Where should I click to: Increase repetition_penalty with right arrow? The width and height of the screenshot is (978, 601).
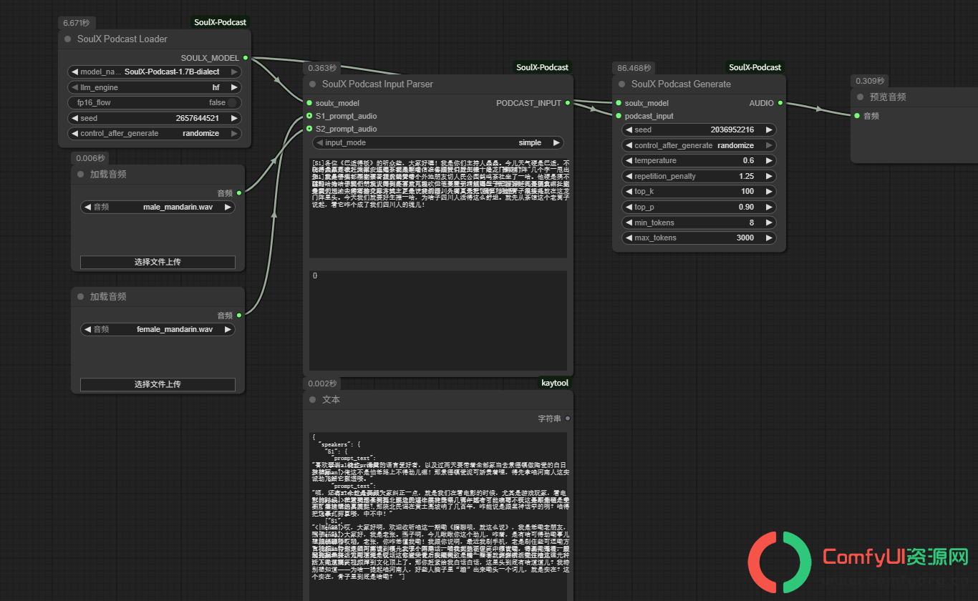[769, 176]
